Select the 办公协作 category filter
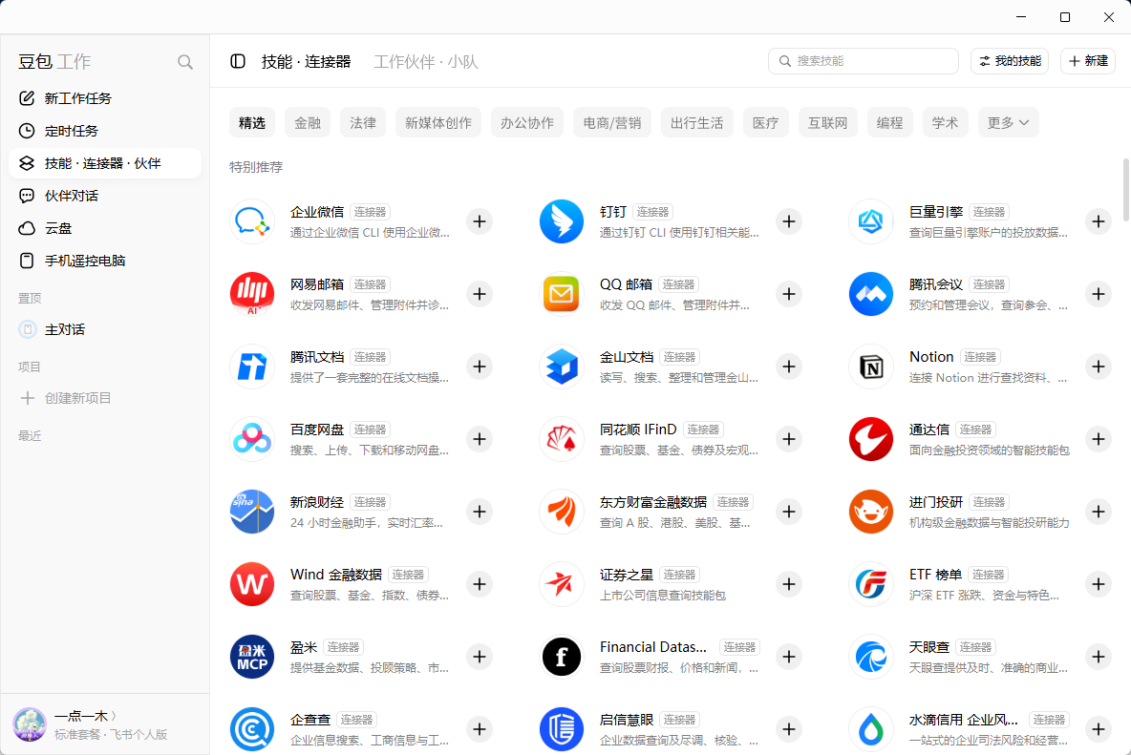Image resolution: width=1131 pixels, height=755 pixels. (x=527, y=123)
